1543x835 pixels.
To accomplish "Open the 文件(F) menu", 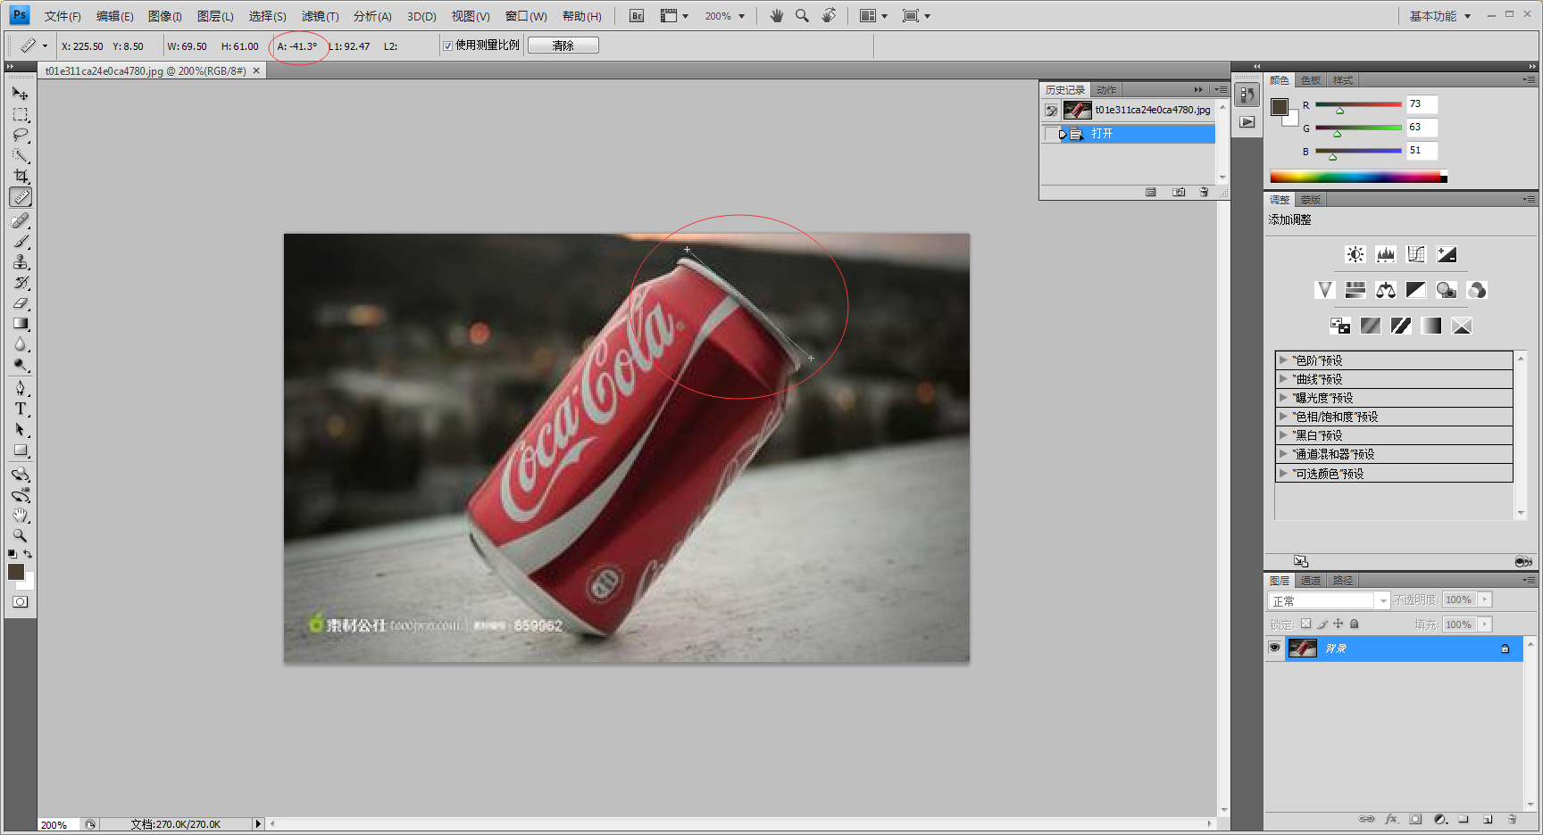I will click(x=63, y=16).
